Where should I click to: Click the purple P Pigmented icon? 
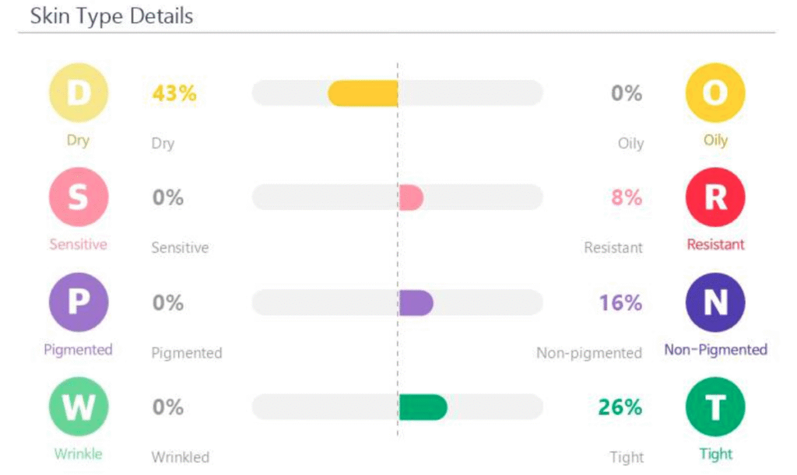point(78,302)
